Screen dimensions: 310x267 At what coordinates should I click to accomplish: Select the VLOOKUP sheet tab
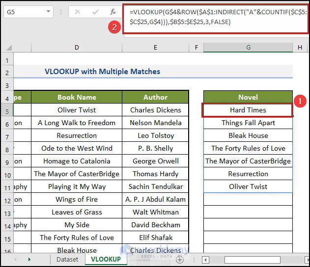[x=106, y=259]
